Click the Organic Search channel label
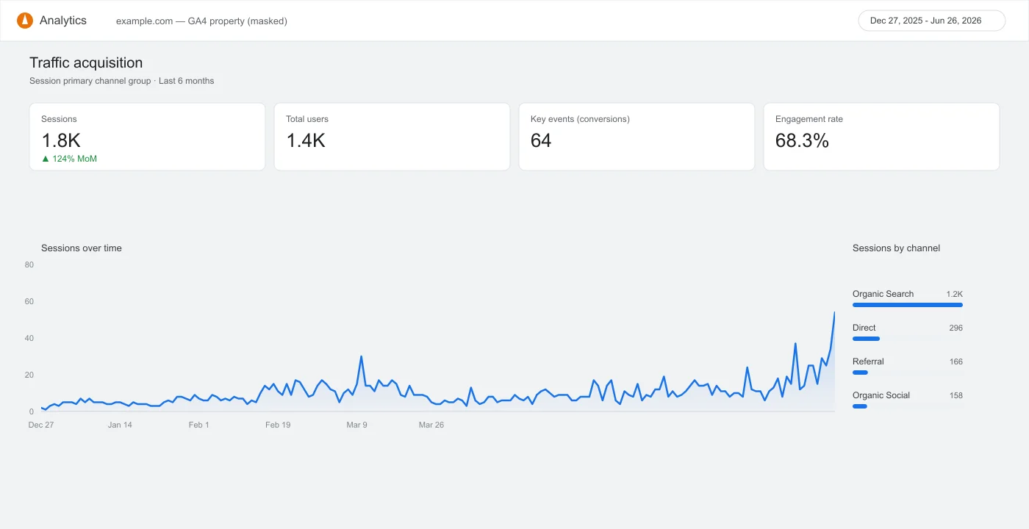Viewport: 1029px width, 529px height. tap(883, 294)
